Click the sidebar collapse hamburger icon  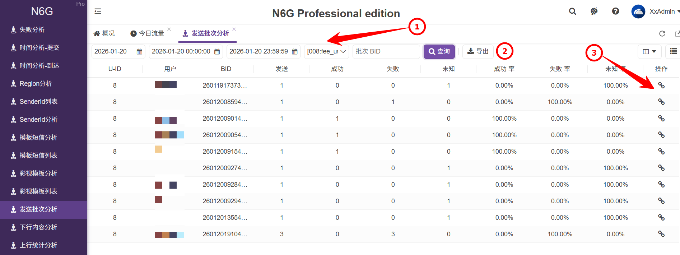pyautogui.click(x=98, y=11)
